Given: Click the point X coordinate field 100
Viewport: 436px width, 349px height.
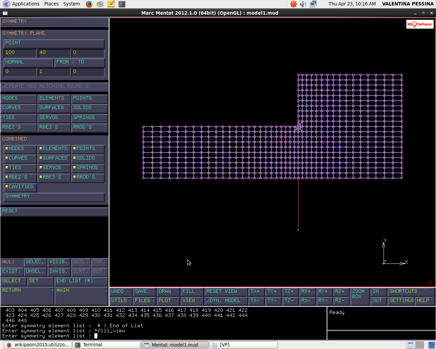Looking at the screenshot, I should click(x=20, y=52).
